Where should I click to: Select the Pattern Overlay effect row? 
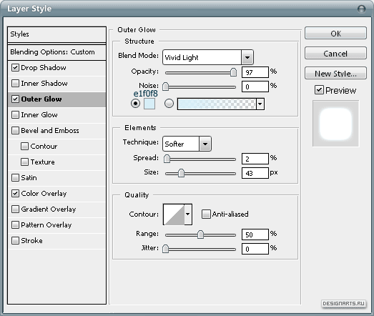pos(56,225)
